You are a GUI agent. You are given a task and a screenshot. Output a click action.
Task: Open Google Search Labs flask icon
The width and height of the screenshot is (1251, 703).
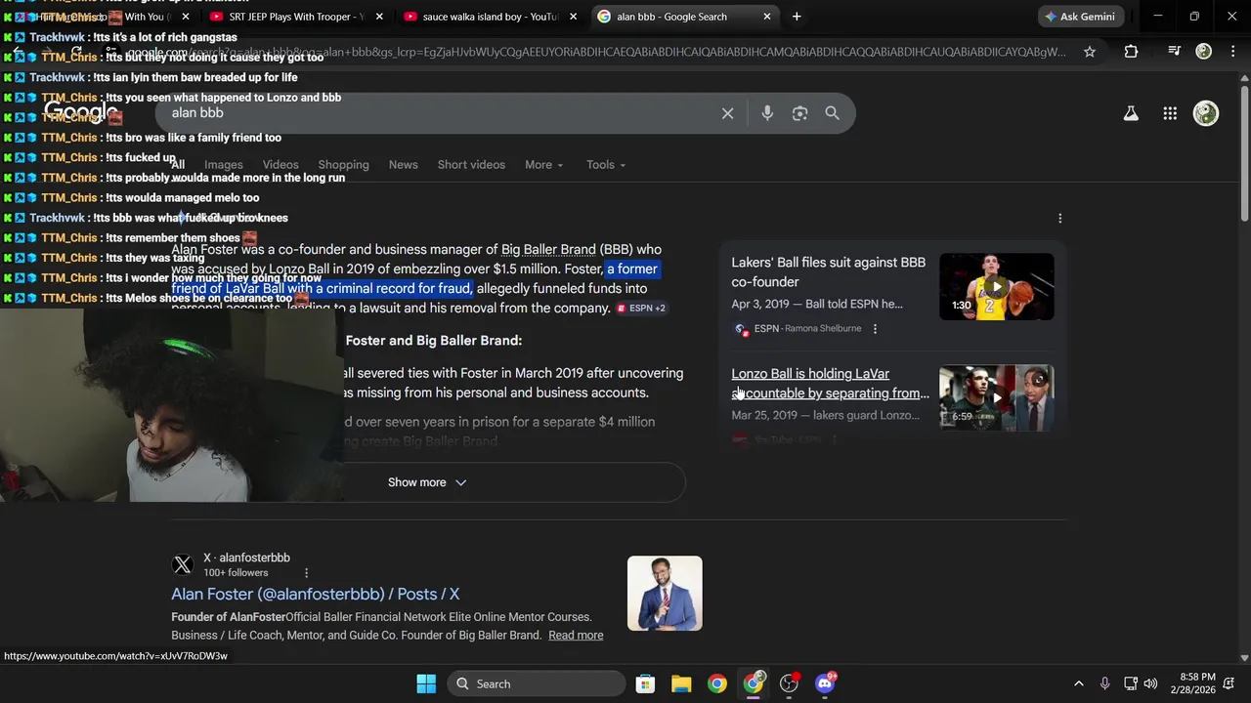tap(1131, 113)
